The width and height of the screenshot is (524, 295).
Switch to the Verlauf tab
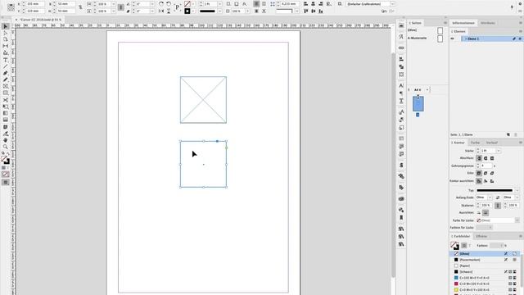[491, 143]
